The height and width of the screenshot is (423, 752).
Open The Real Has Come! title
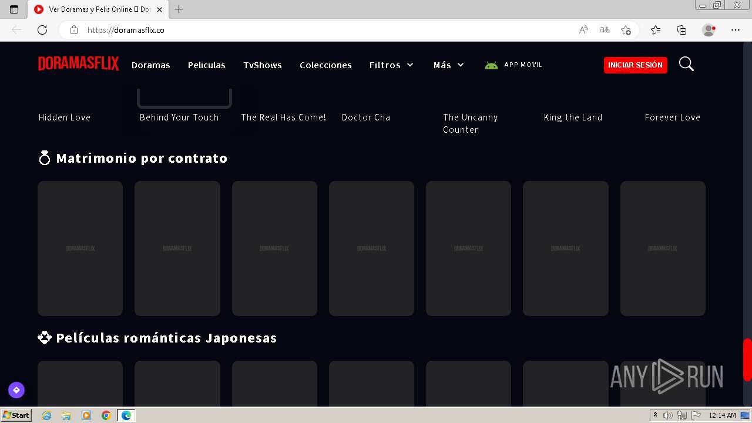tap(283, 117)
